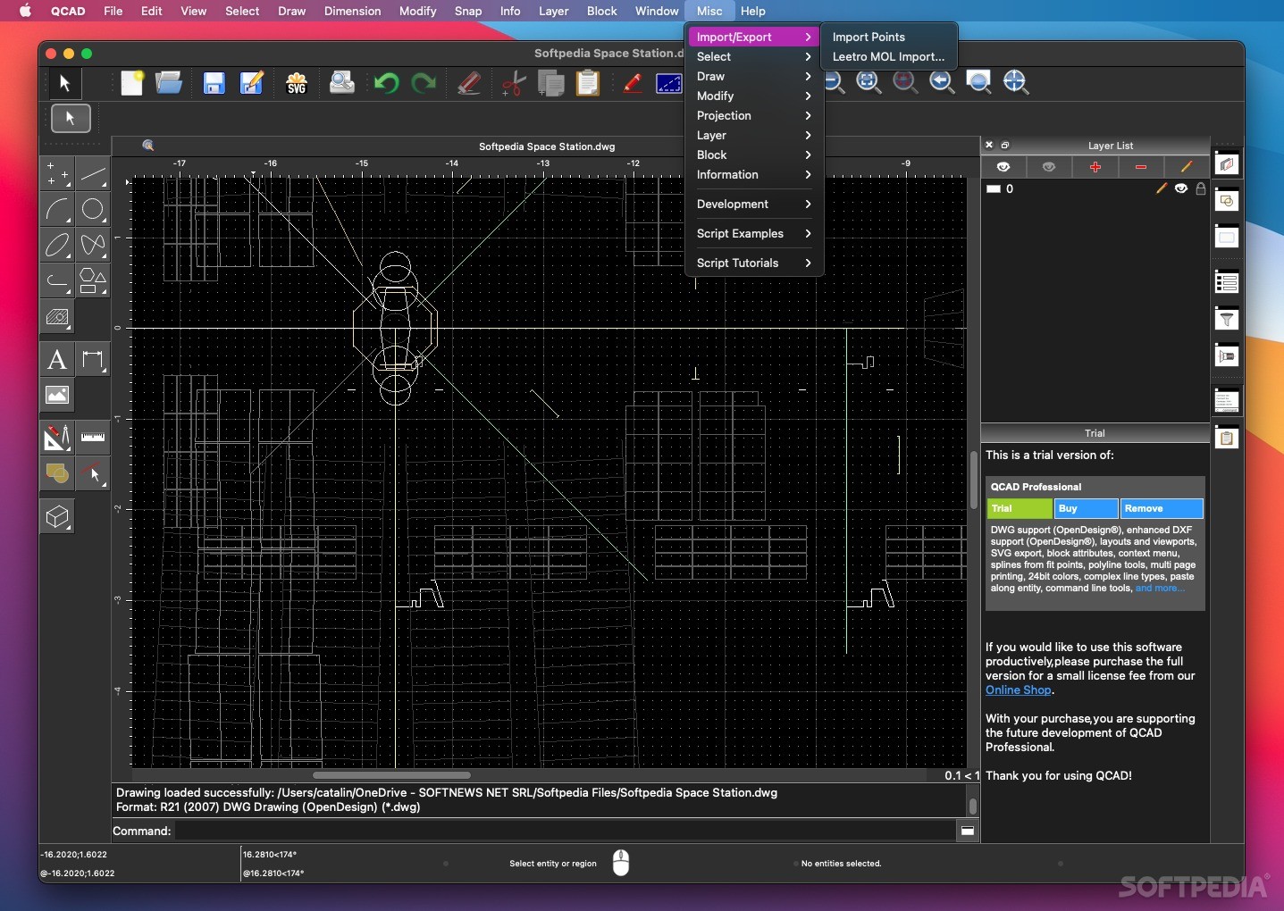Open the Window menu in menu bar
The width and height of the screenshot is (1284, 911).
(x=657, y=11)
